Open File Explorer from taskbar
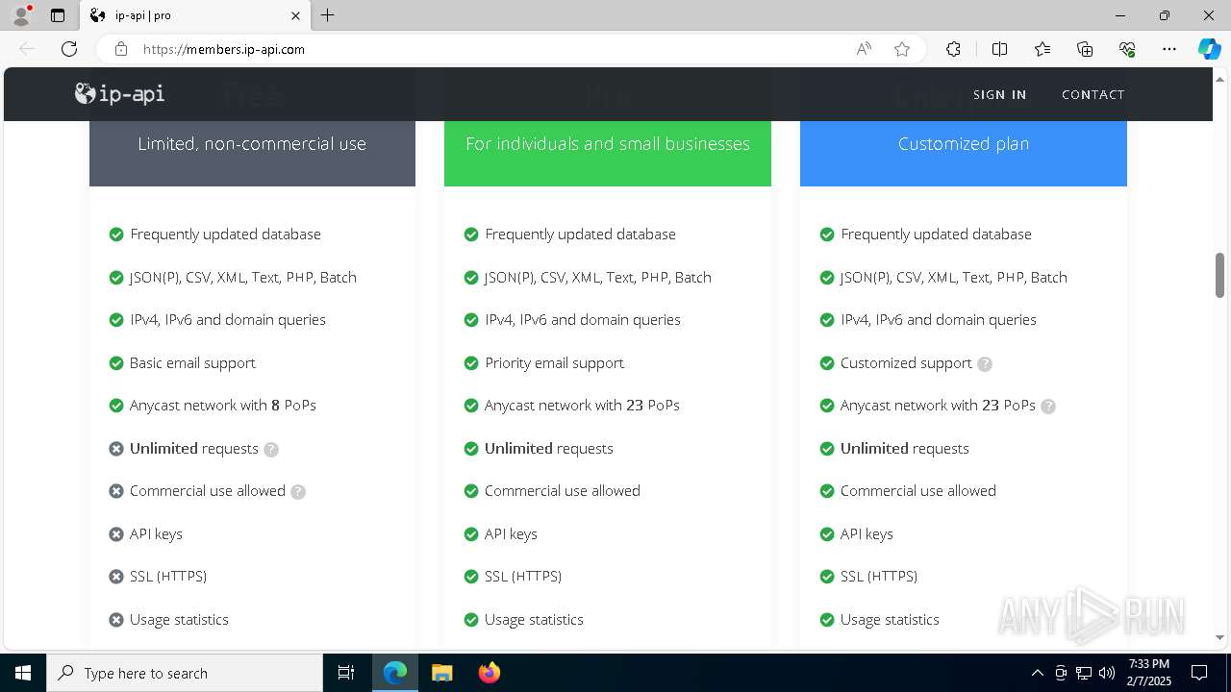This screenshot has height=692, width=1231. [441, 673]
